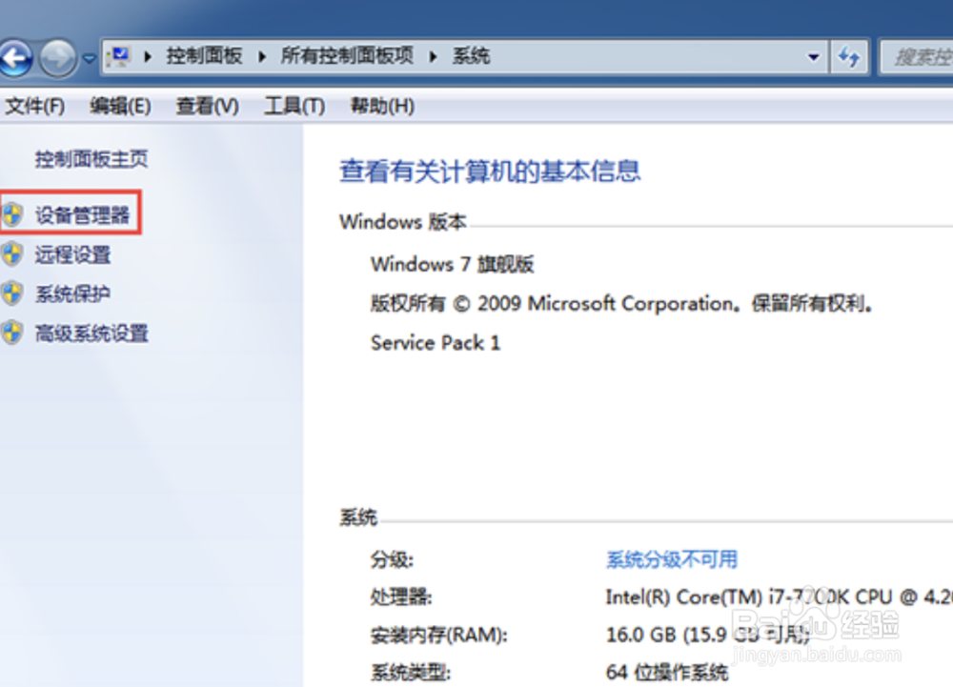Open 高级系统设置 link
953x687 pixels.
91,333
